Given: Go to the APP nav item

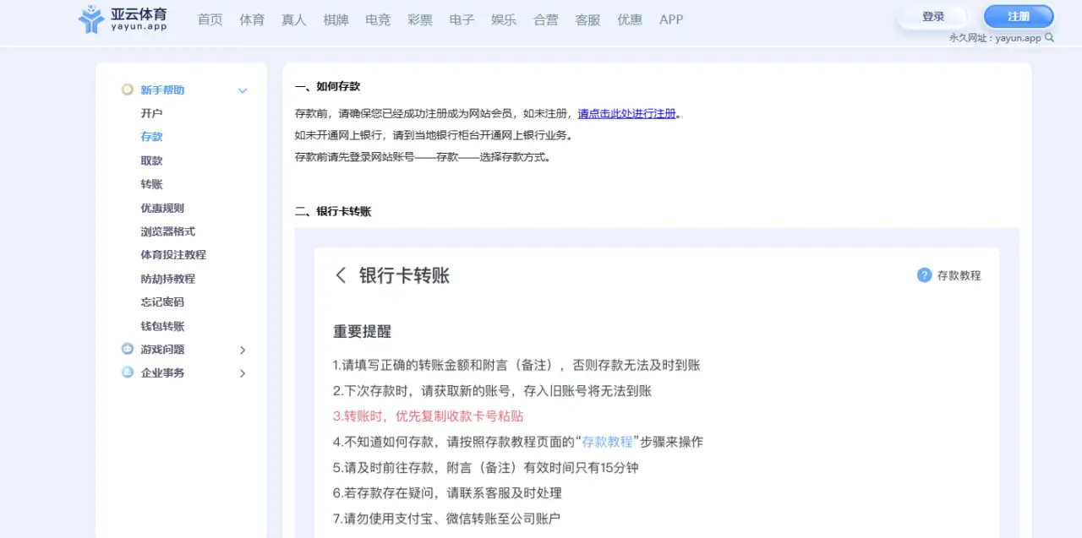Looking at the screenshot, I should (671, 19).
